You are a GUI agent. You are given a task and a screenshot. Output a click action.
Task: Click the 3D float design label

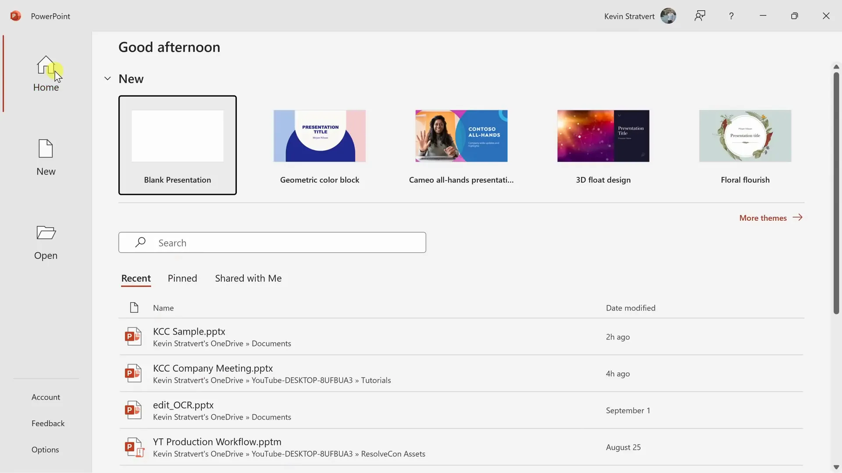click(x=603, y=180)
